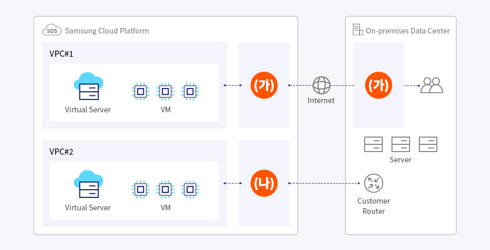The width and height of the screenshot is (490, 250).
Task: Click the Internet text label
Action: coord(321,101)
